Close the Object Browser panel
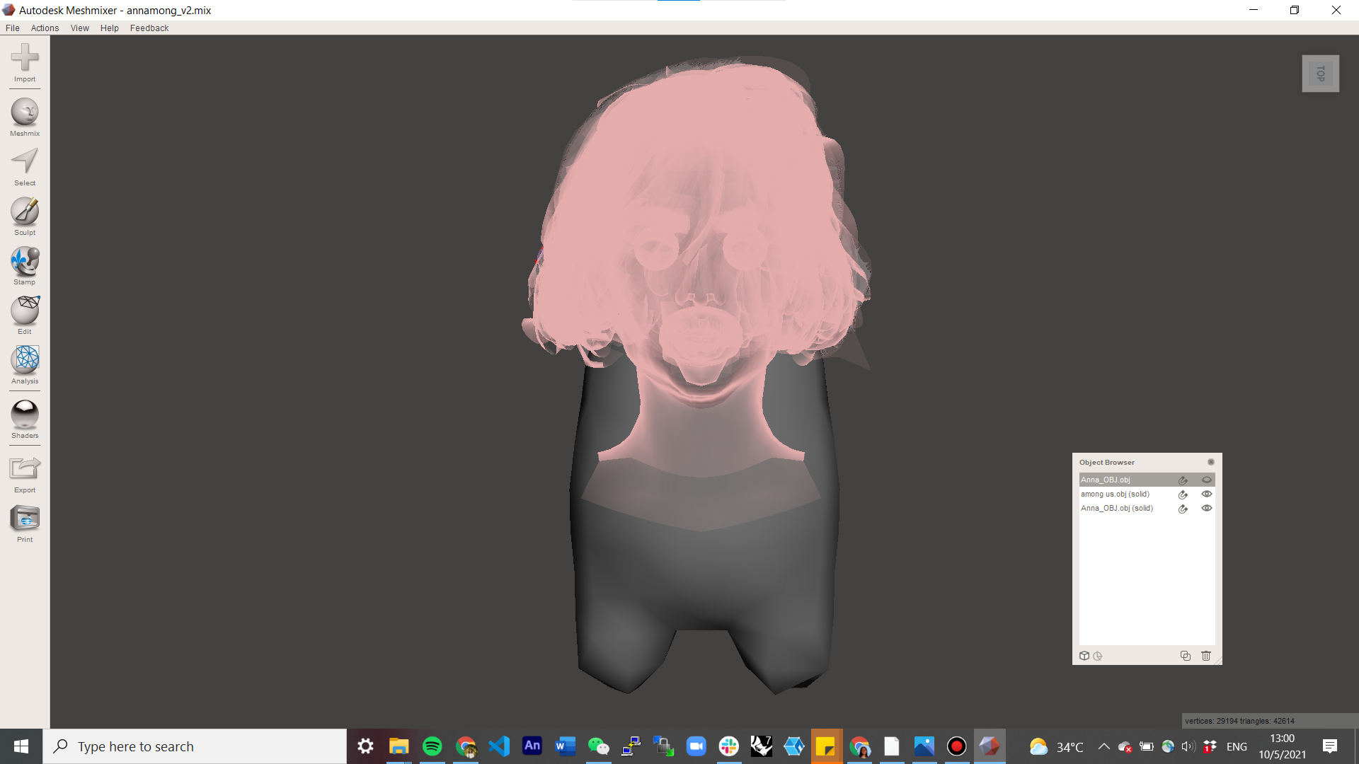Viewport: 1359px width, 764px height. tap(1210, 462)
